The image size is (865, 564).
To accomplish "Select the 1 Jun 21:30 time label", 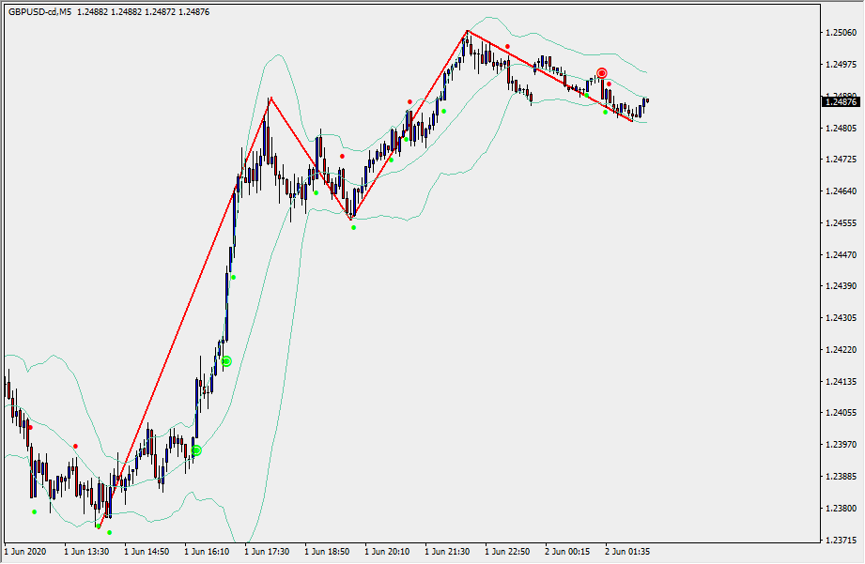I will (x=448, y=553).
